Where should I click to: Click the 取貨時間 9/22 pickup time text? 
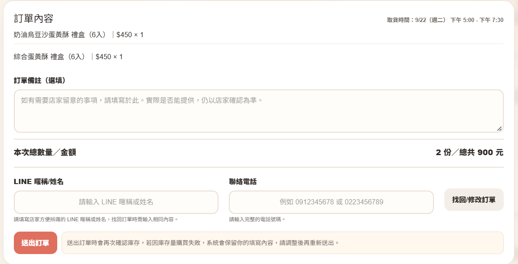point(445,20)
